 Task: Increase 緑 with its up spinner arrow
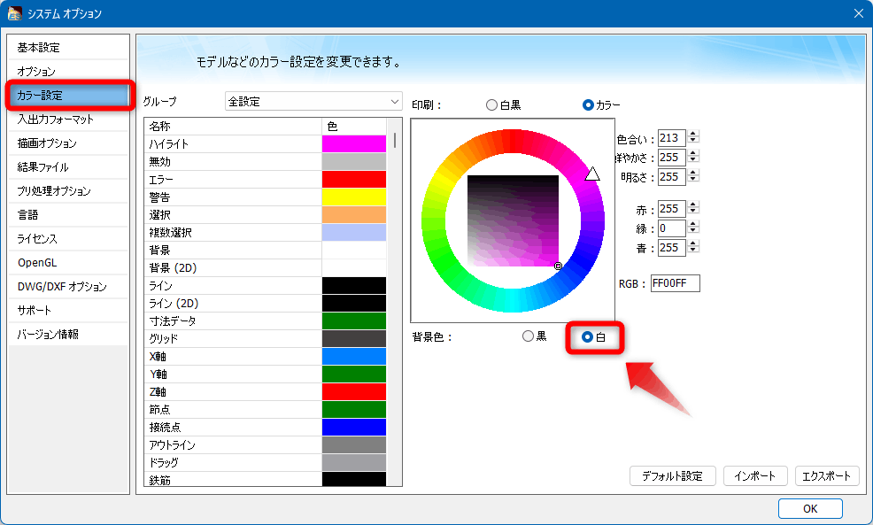(x=693, y=224)
